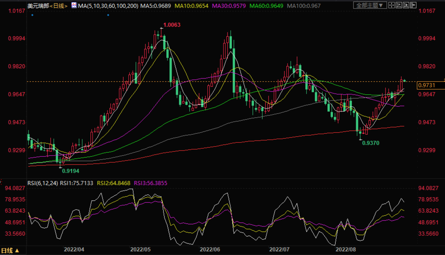Screen dimensions: 445x255
Task: Click the 美元瑞郎 symbol name
Action: pos(38,6)
